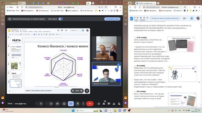Turn on captions in Meet
The image size is (202, 113).
[x=57, y=104]
